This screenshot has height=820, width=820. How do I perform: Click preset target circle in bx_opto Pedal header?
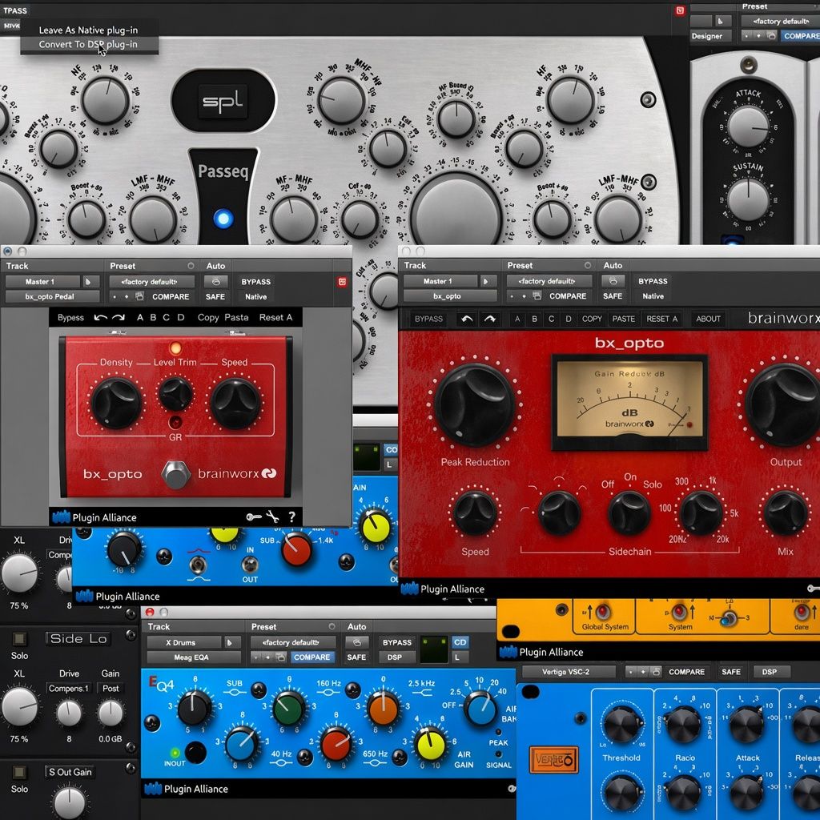pos(191,266)
